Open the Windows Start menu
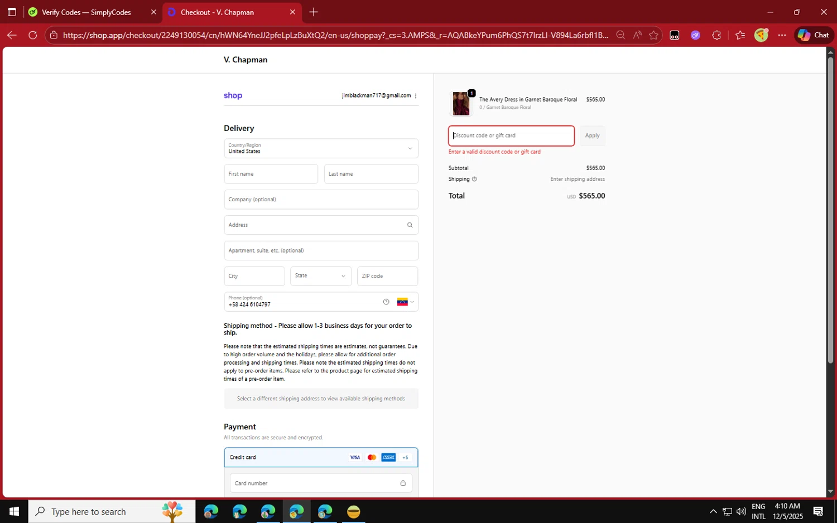 [x=14, y=511]
